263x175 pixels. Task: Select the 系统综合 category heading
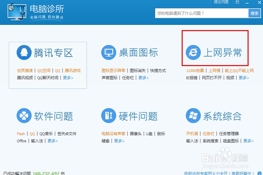tap(223, 116)
